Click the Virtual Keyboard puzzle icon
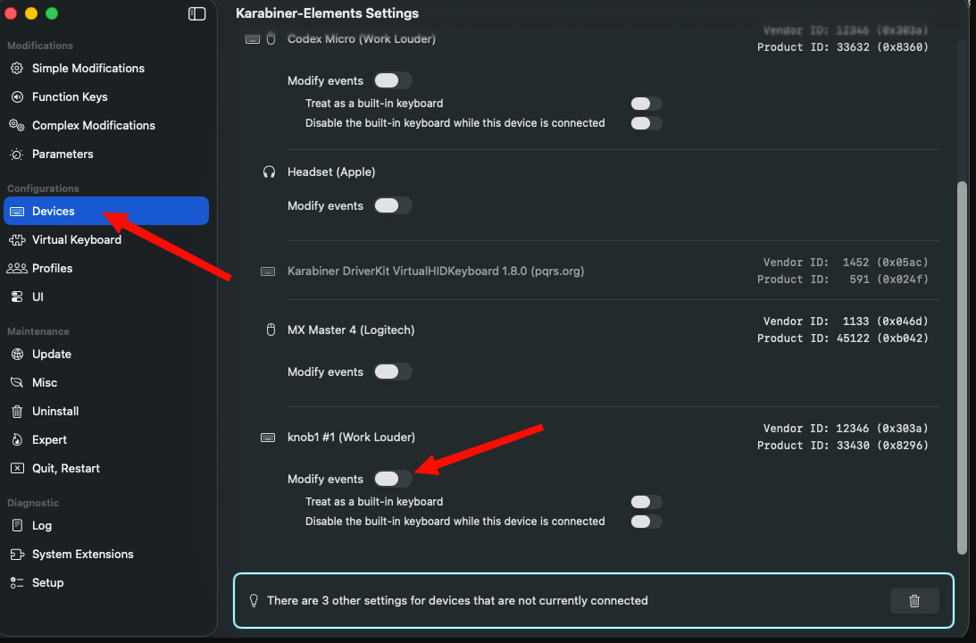Image resolution: width=976 pixels, height=643 pixels. tap(17, 240)
